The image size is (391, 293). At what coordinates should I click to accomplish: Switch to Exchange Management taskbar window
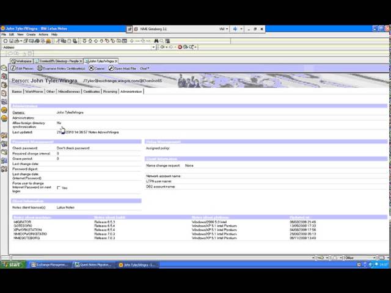pyautogui.click(x=49, y=264)
